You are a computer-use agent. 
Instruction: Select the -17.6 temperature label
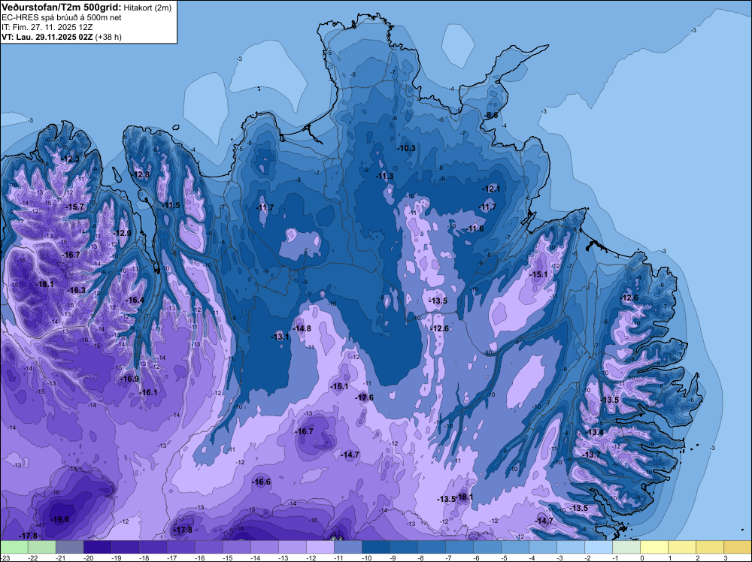pyautogui.click(x=364, y=397)
